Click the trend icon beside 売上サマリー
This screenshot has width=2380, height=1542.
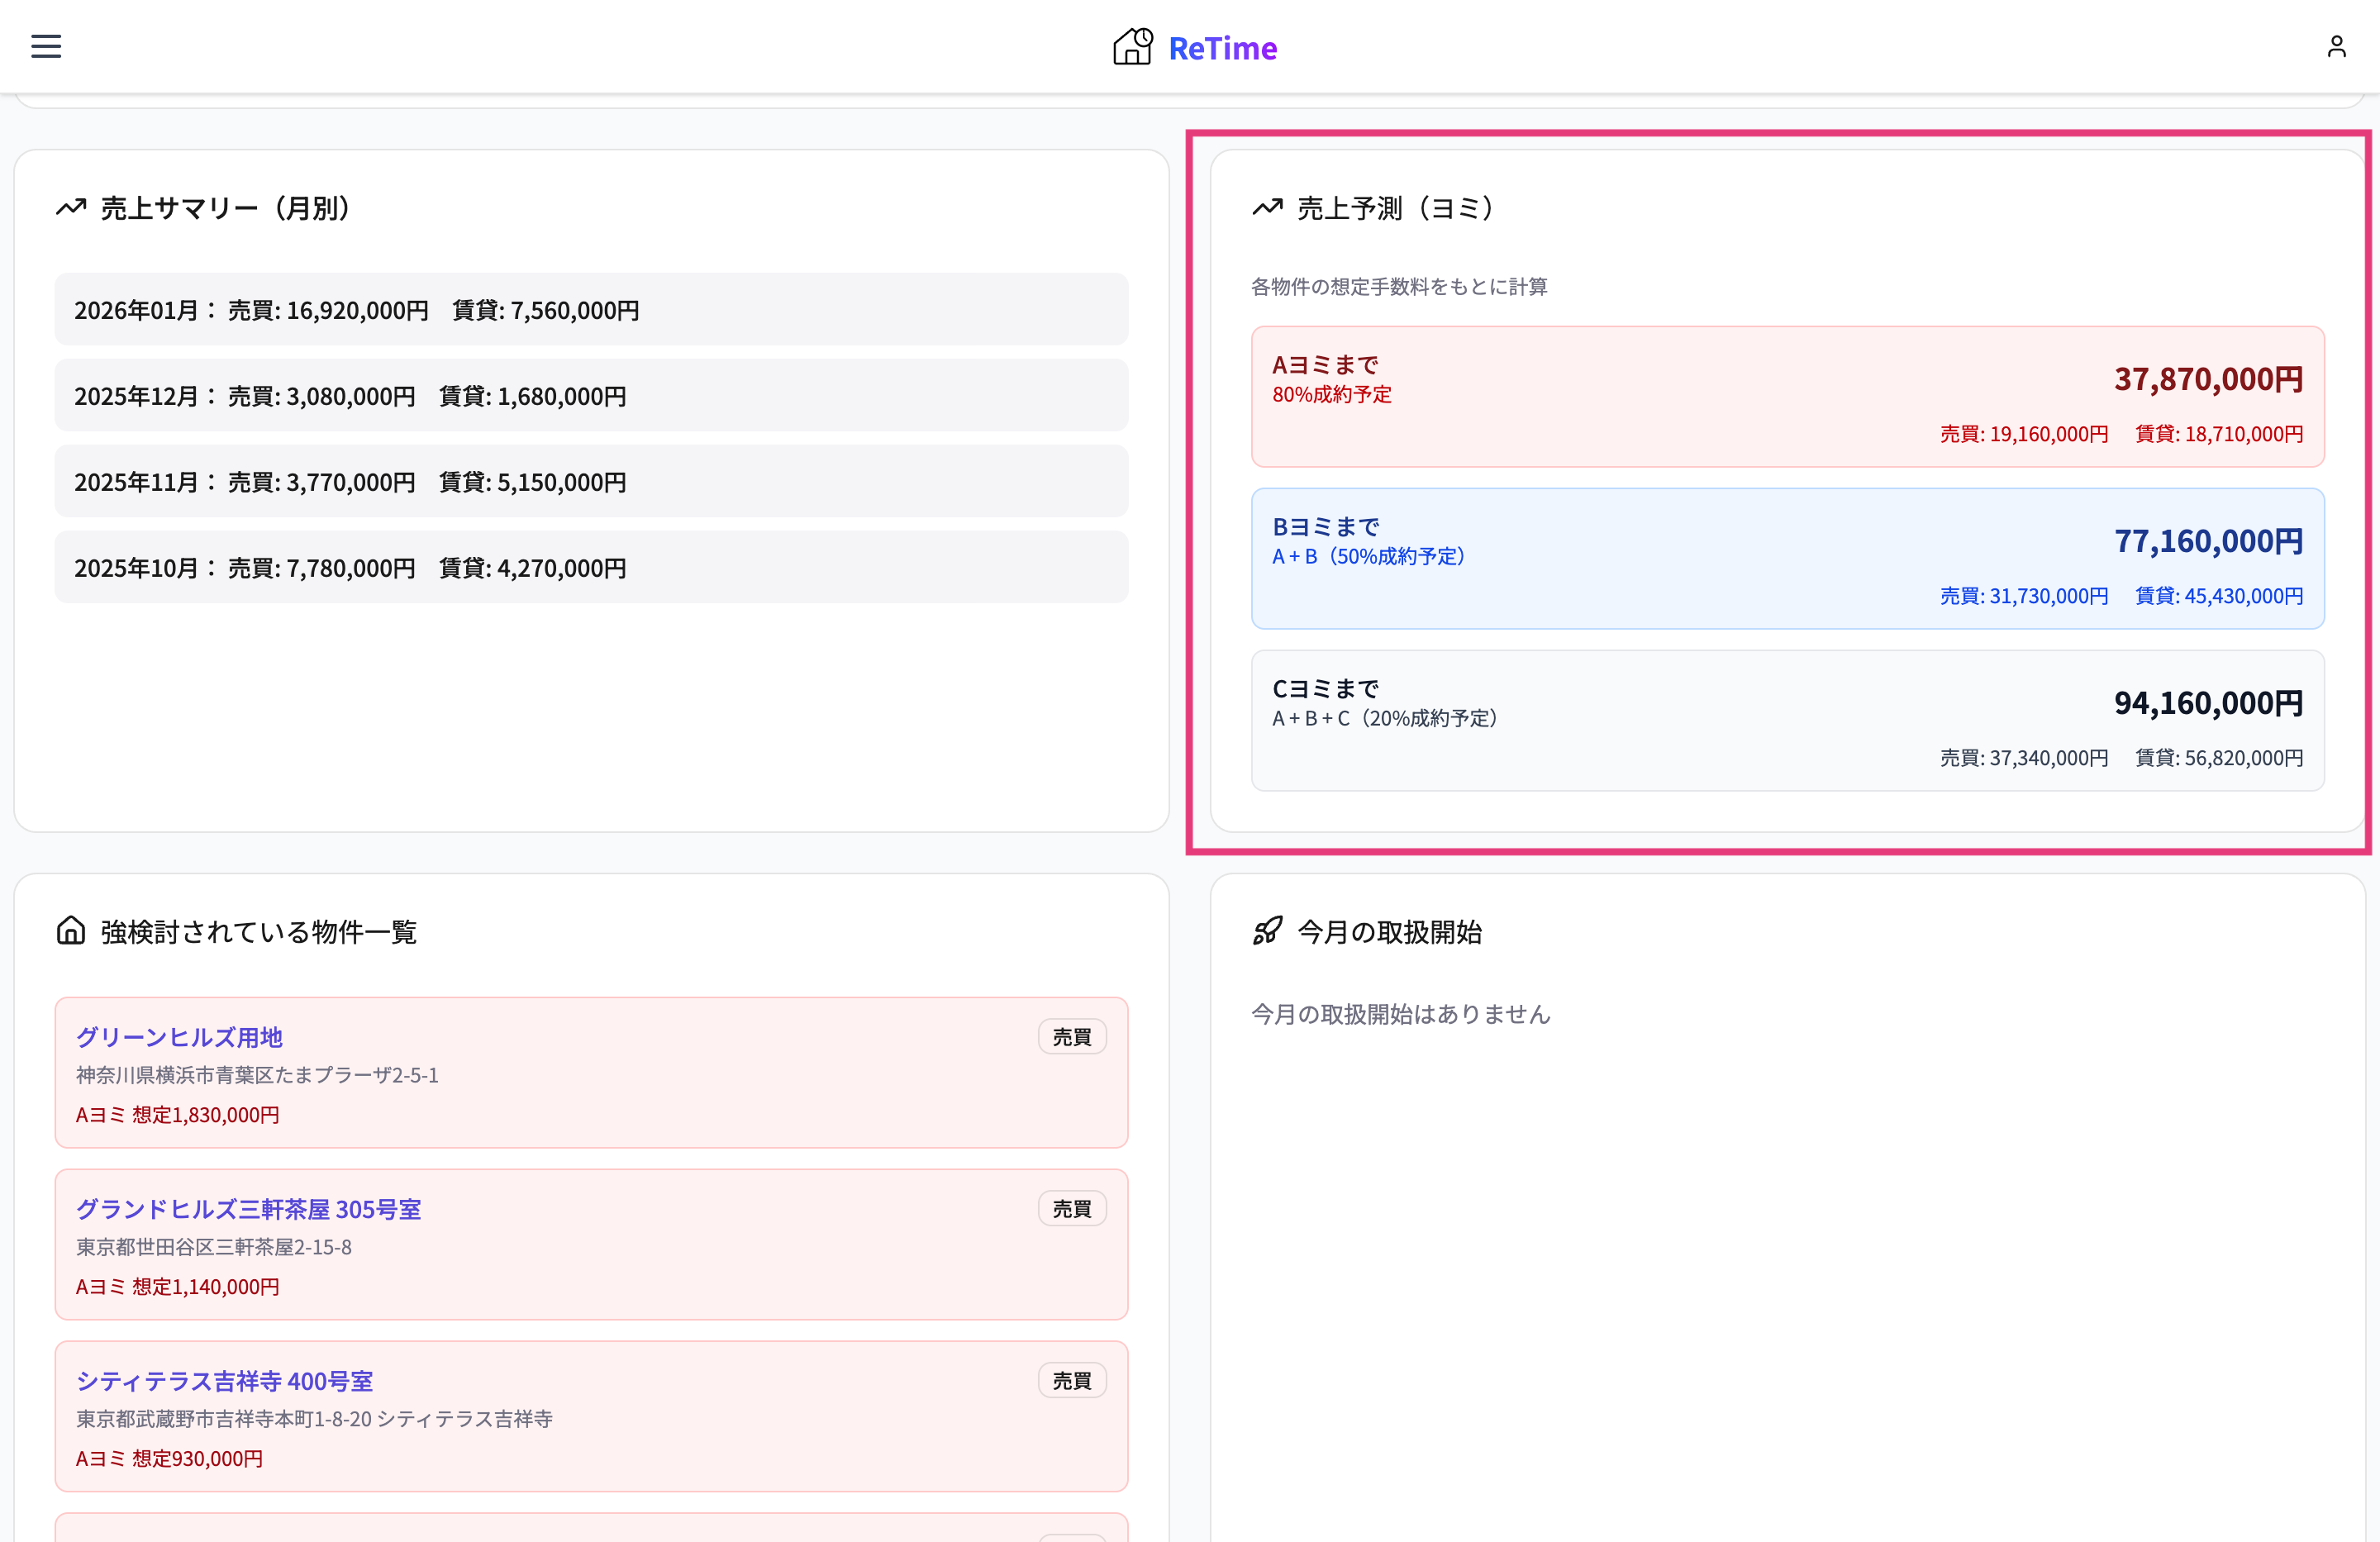coord(71,207)
